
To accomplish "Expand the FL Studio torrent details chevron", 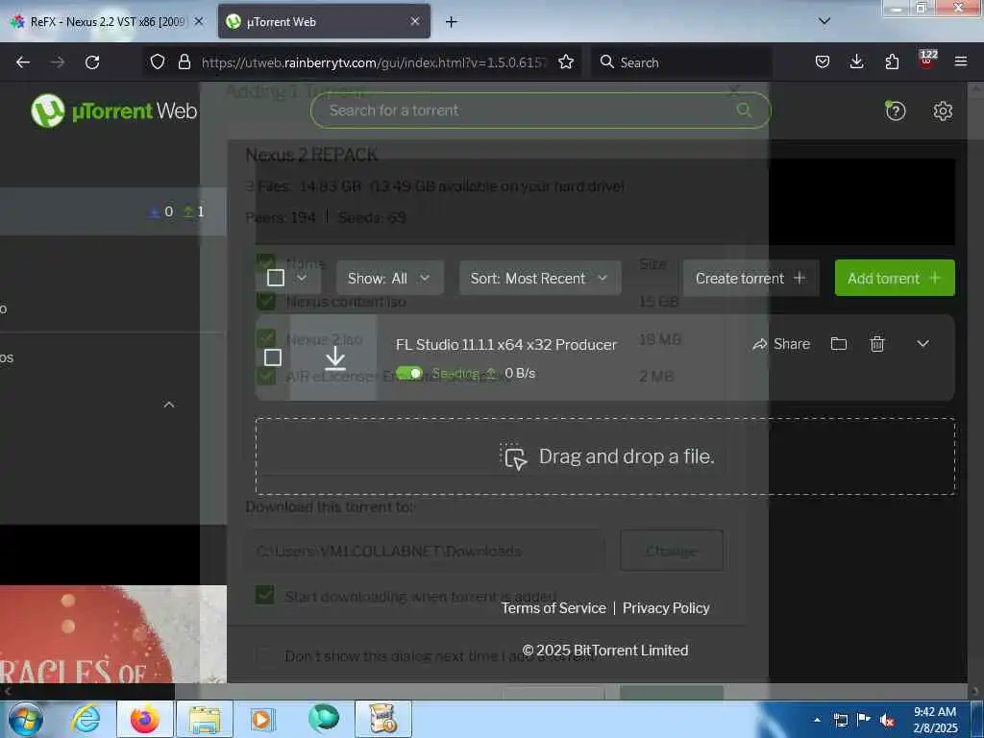I will [x=922, y=344].
